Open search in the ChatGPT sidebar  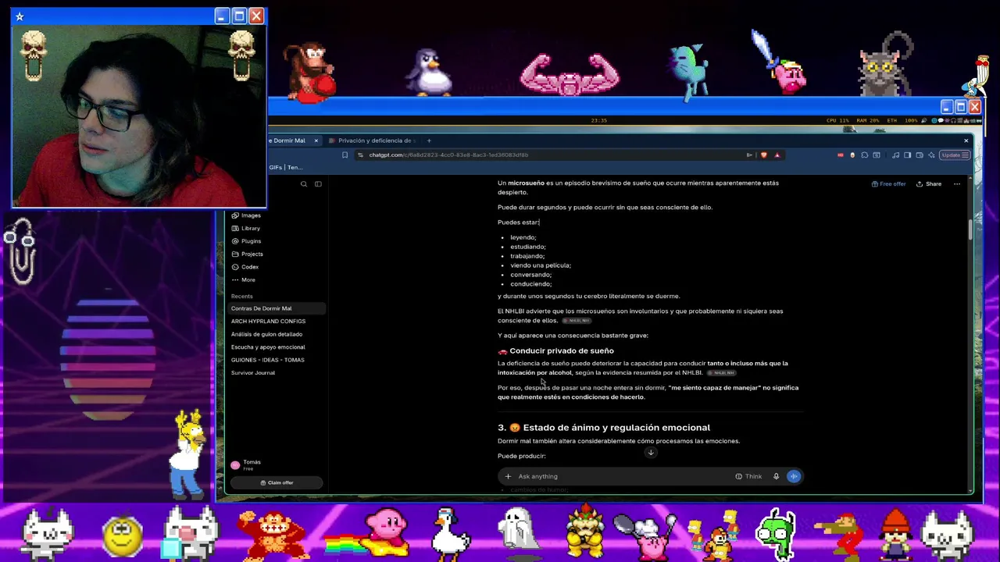(x=304, y=184)
